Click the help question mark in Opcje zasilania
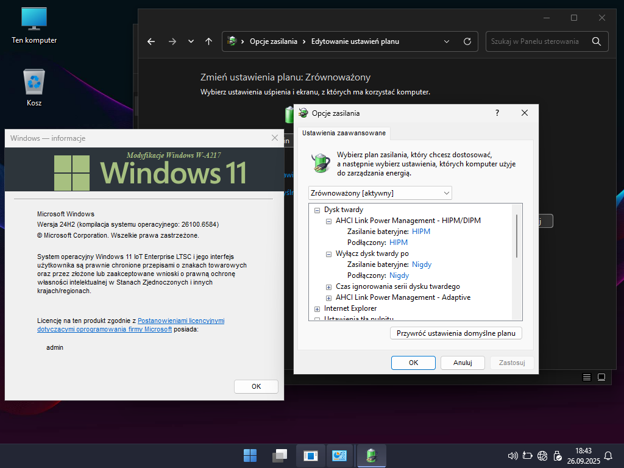Screen dimensions: 624x468 pos(497,113)
